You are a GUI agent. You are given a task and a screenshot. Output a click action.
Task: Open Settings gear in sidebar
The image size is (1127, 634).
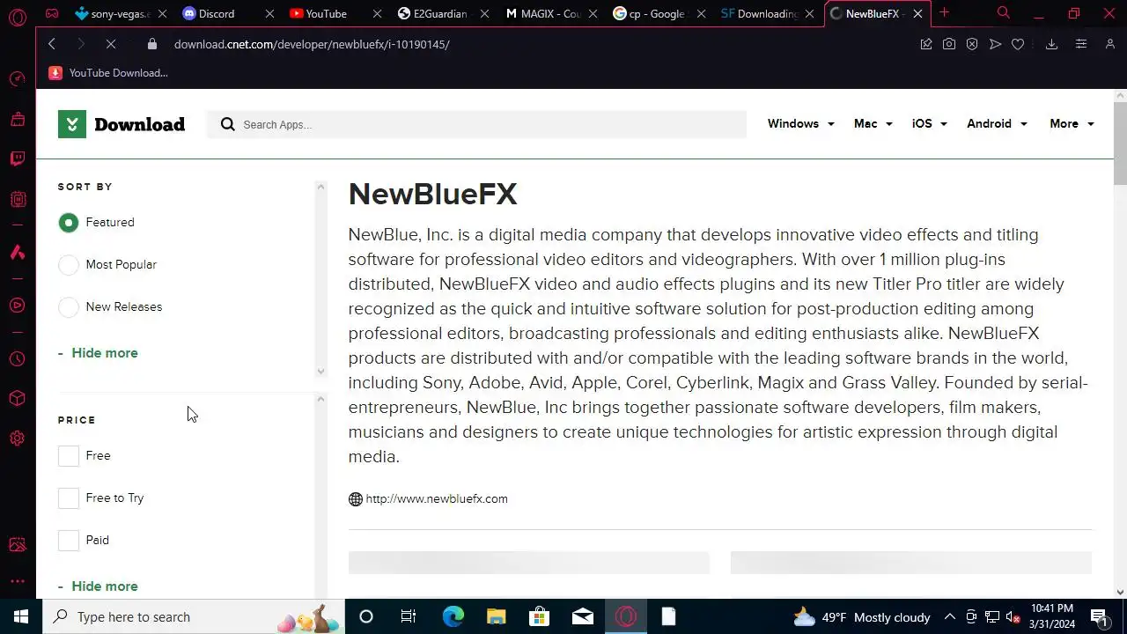18,439
